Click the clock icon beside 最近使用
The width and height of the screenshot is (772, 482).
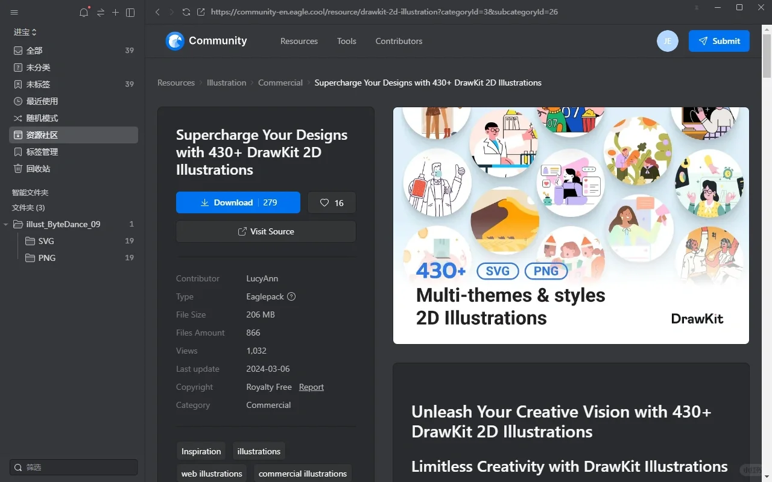18,101
